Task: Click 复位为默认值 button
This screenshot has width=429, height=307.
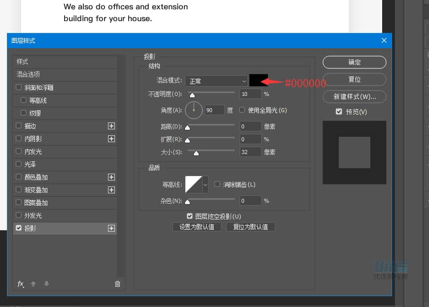Action: coord(250,227)
